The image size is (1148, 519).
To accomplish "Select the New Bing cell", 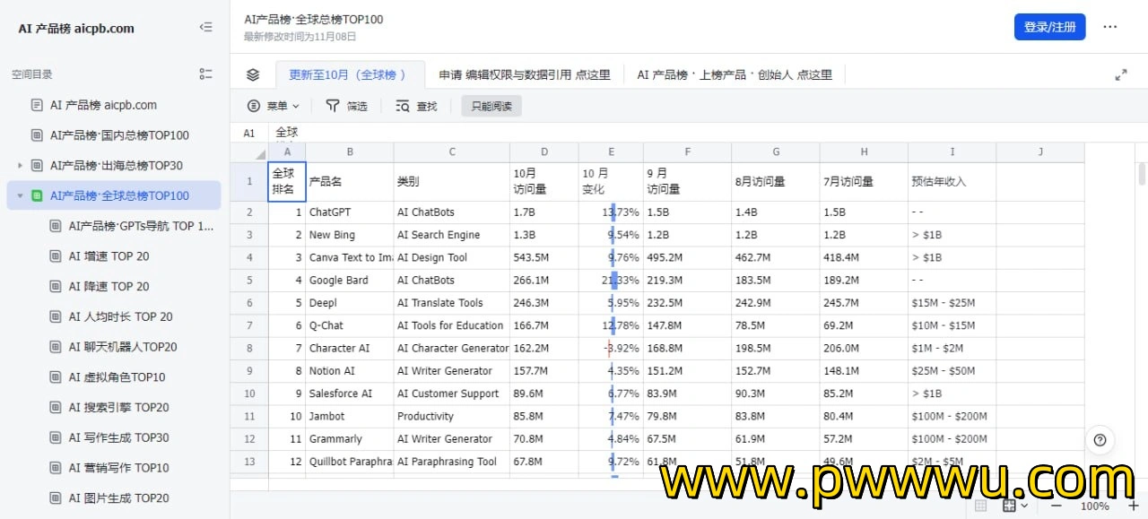I will point(350,235).
